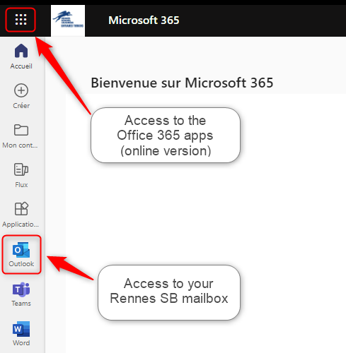Screen dimensions: 346x353
Task: Click the Bienvenue sur Microsoft 365 heading
Action: pyautogui.click(x=182, y=83)
